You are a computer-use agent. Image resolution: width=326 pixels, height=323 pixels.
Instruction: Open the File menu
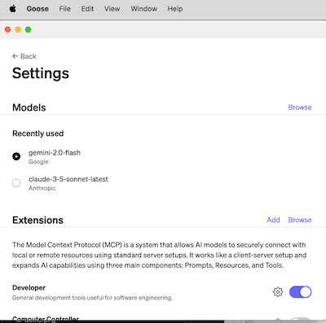coord(64,9)
